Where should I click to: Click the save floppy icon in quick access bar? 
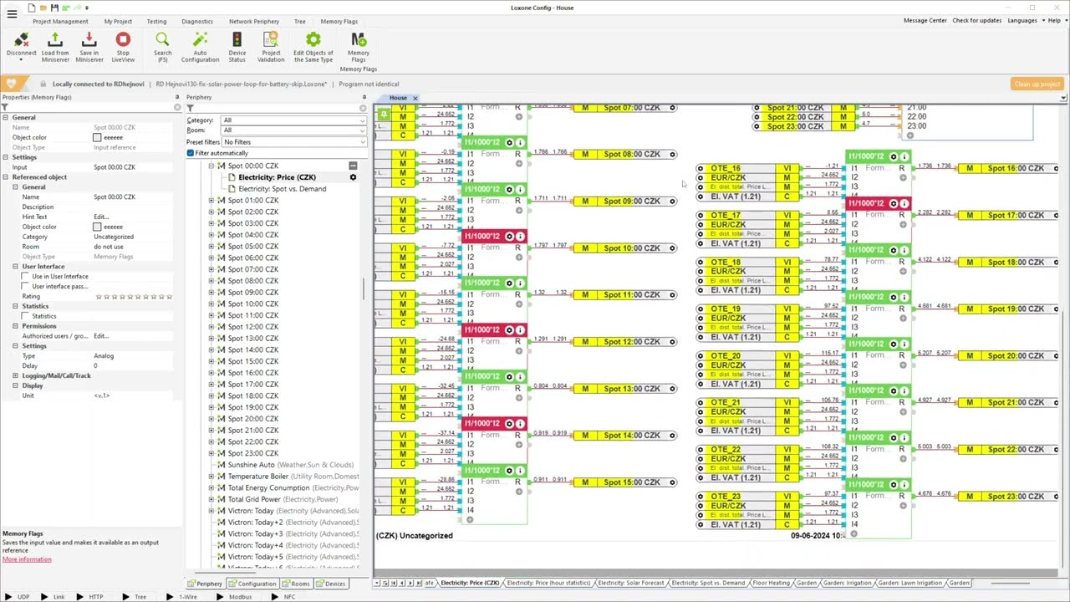click(x=54, y=8)
